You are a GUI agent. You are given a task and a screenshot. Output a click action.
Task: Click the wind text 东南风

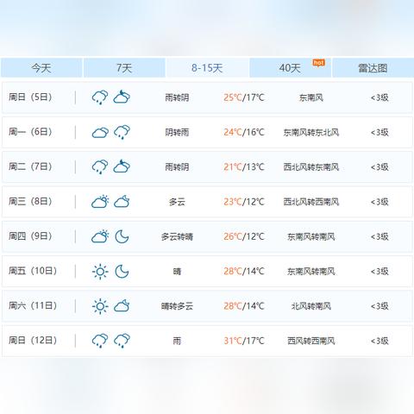tap(311, 97)
